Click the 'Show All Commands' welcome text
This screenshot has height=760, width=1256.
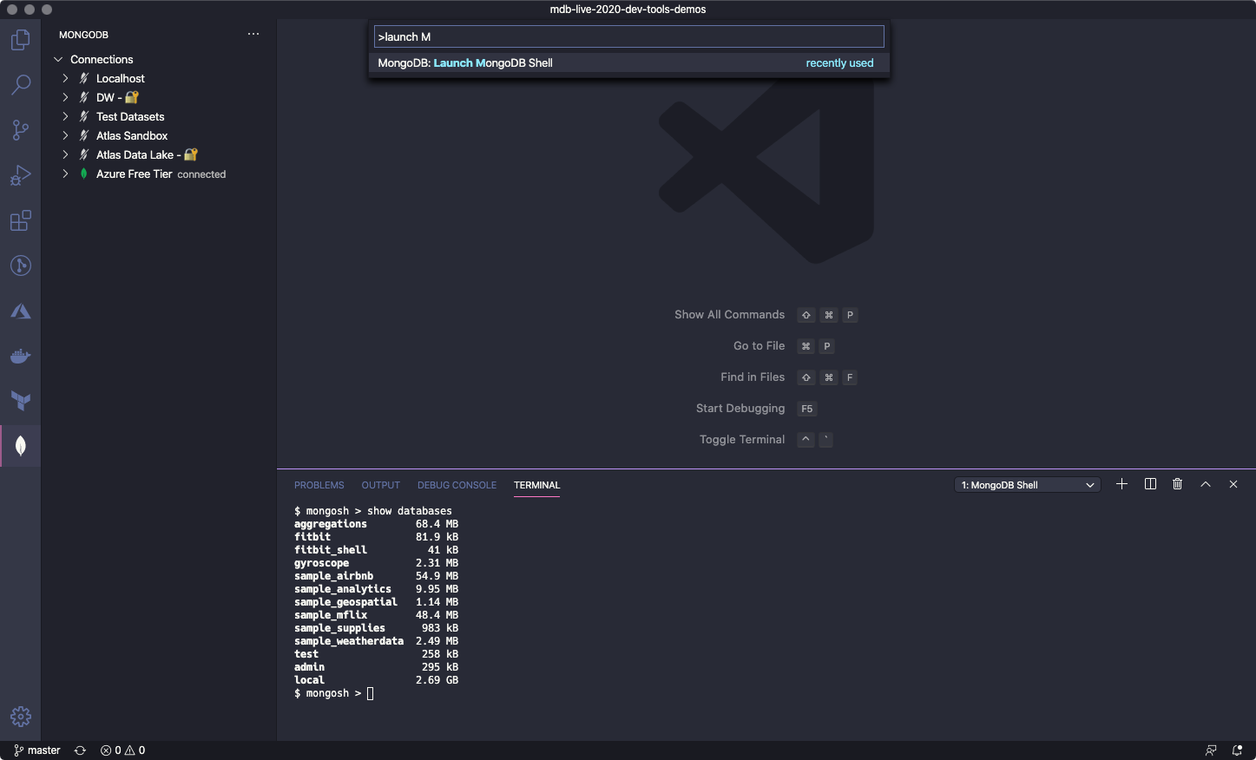[729, 315]
